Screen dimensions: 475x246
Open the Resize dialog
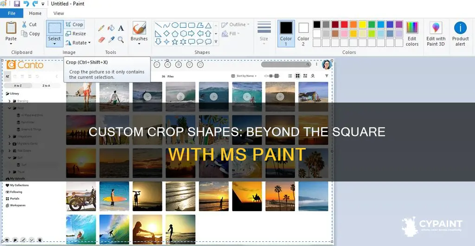(x=76, y=33)
